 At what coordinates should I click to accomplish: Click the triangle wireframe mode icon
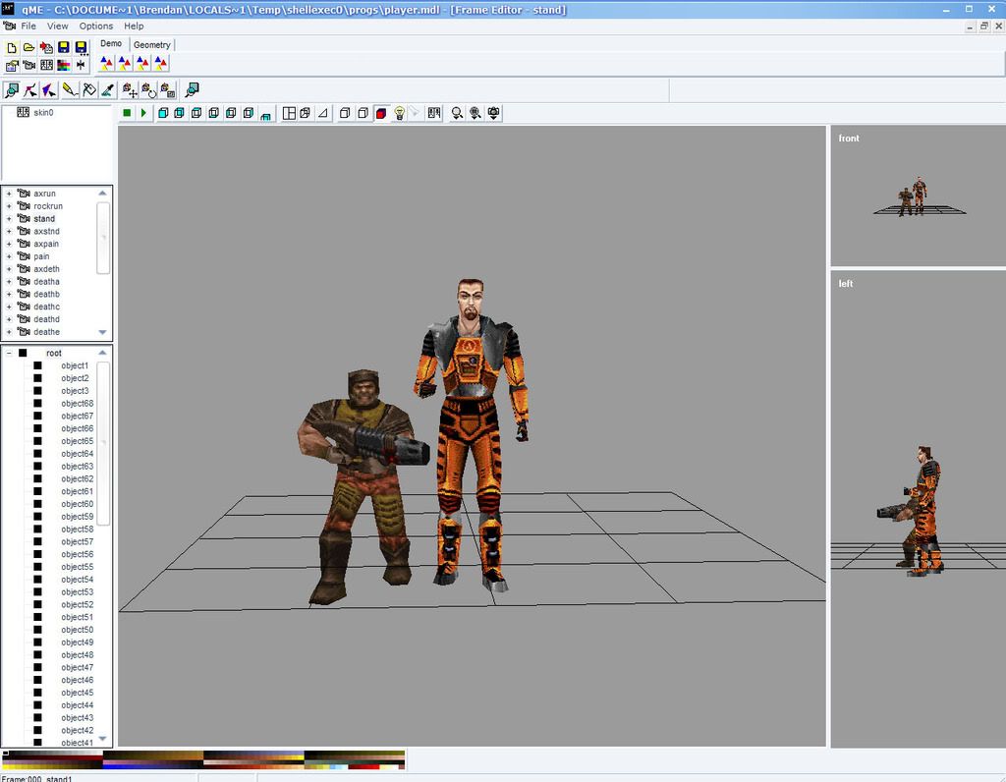pos(323,114)
